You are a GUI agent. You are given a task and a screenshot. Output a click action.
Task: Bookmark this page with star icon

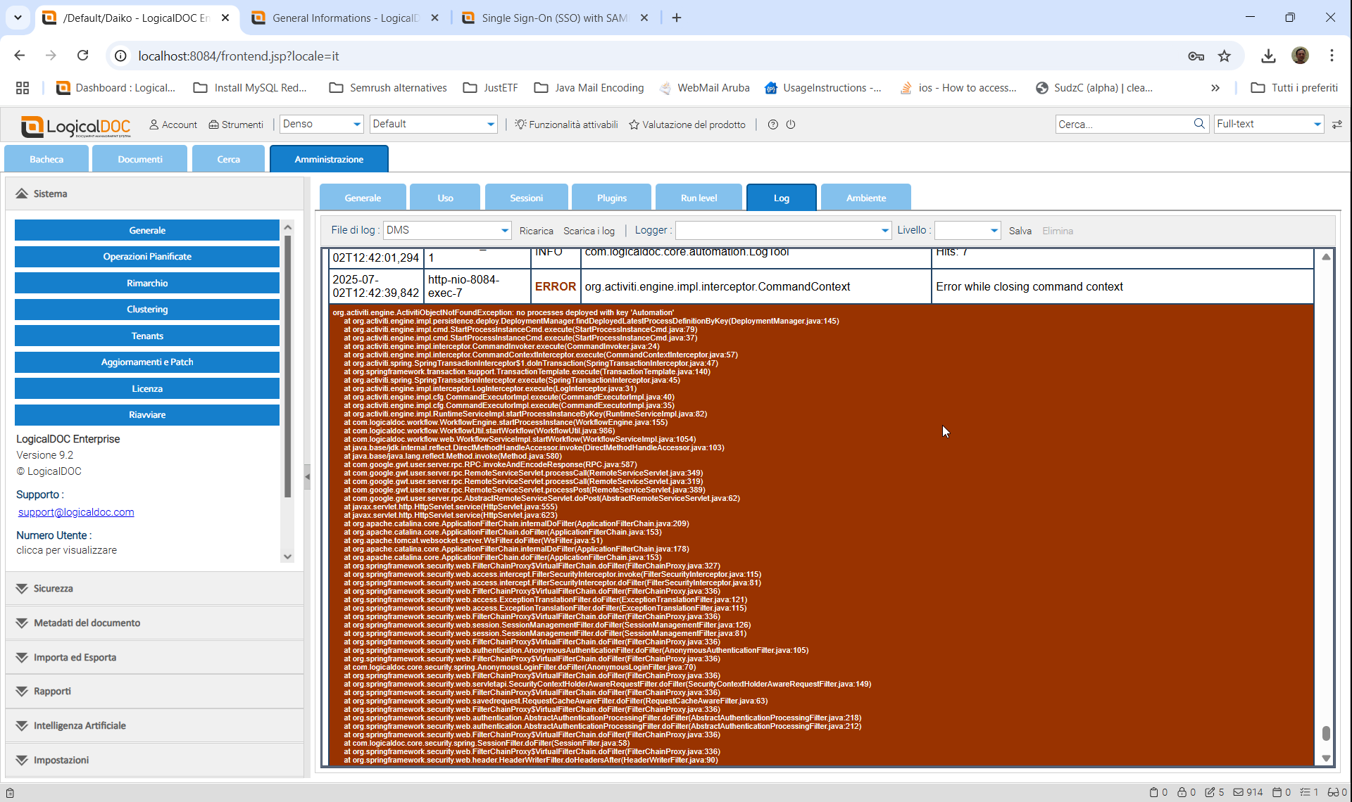click(x=1225, y=56)
